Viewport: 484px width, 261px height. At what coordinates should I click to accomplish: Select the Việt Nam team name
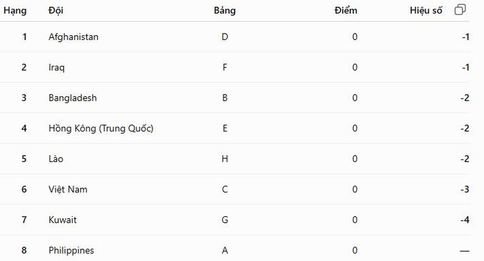[68, 189]
